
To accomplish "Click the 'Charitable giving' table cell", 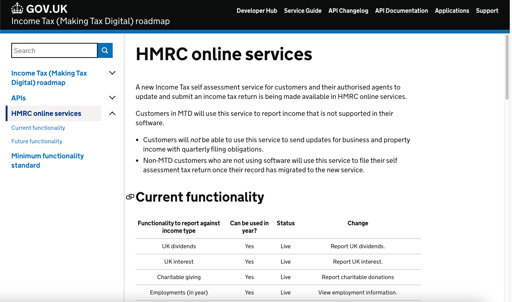I will pyautogui.click(x=179, y=277).
